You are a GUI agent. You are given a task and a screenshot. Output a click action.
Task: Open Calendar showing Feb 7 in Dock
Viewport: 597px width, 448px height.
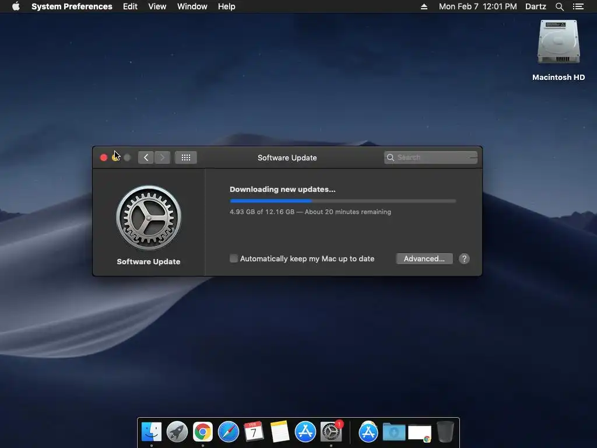[254, 432]
